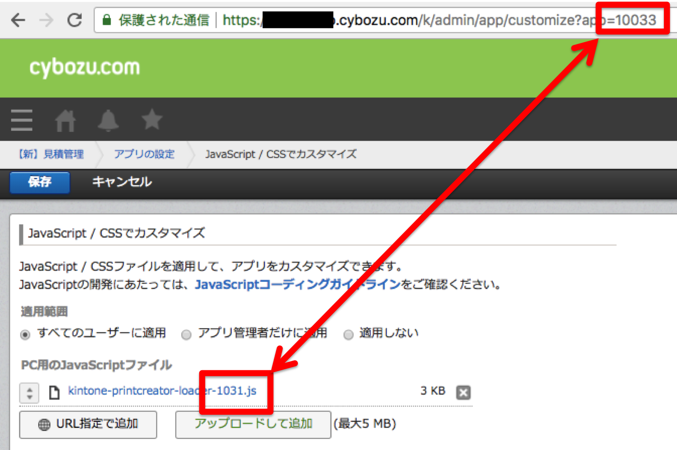
Task: Reload the page with refresh icon
Action: point(74,20)
